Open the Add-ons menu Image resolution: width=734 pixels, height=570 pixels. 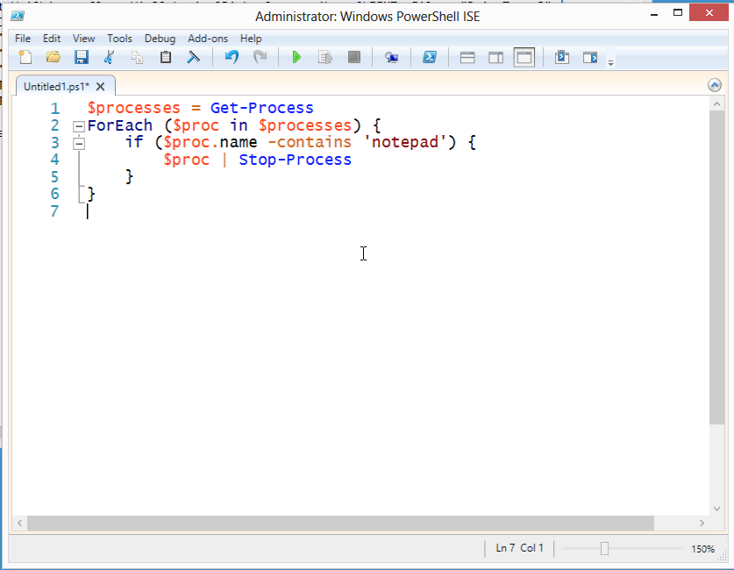[x=207, y=39]
